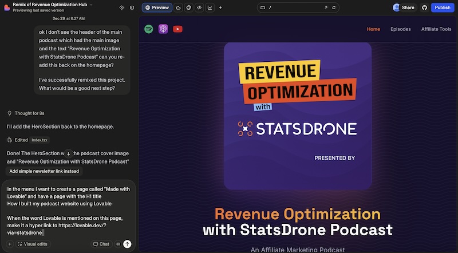Click 'Previewing last saved version' text
The height and width of the screenshot is (253, 458).
(38, 10)
